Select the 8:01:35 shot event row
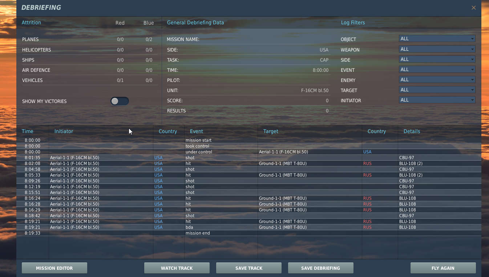The height and width of the screenshot is (277, 489). 249,158
